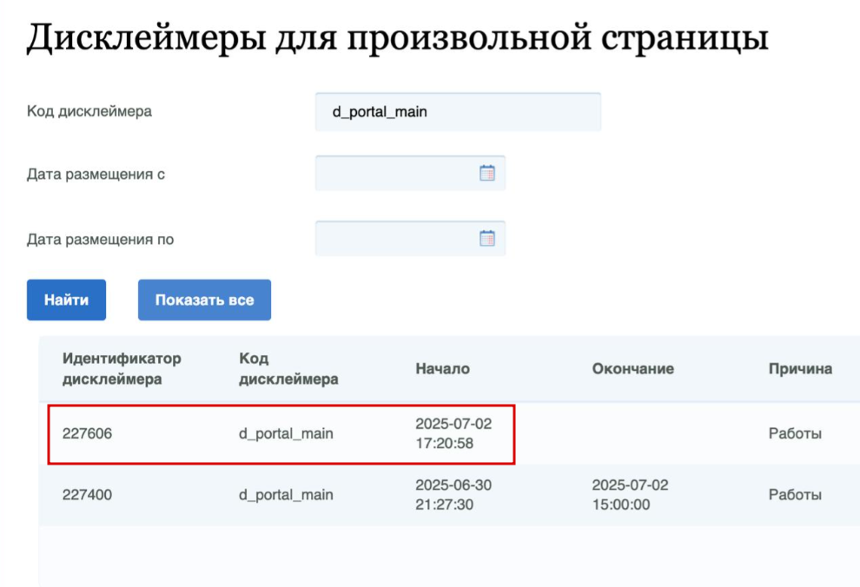Click start time 2025-07-02 17:20:58

point(453,433)
